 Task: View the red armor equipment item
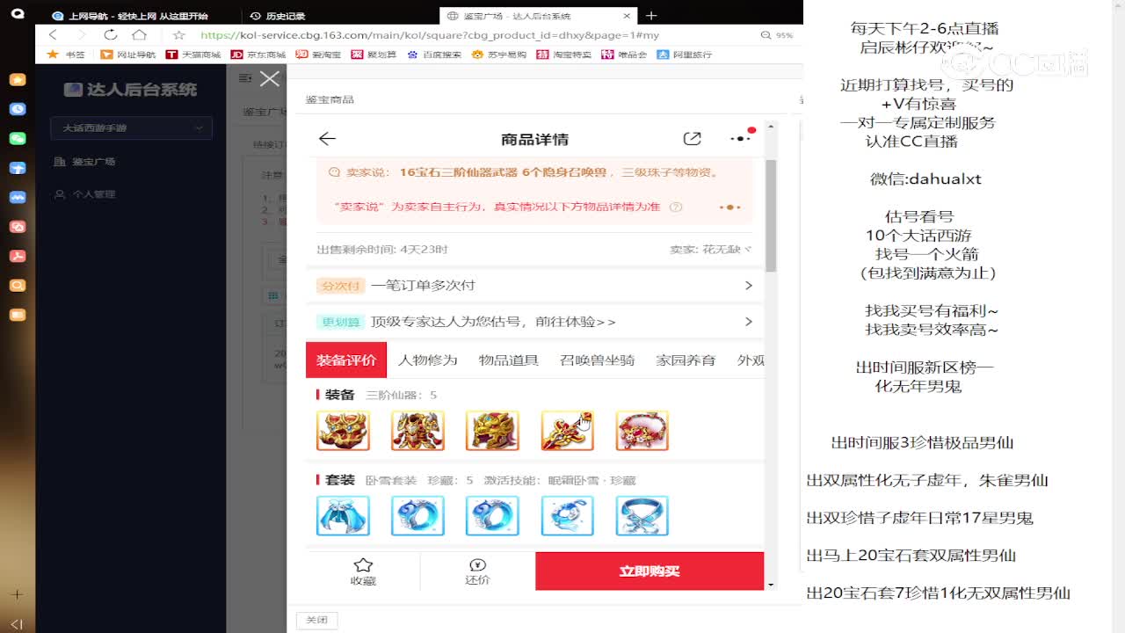coord(417,431)
